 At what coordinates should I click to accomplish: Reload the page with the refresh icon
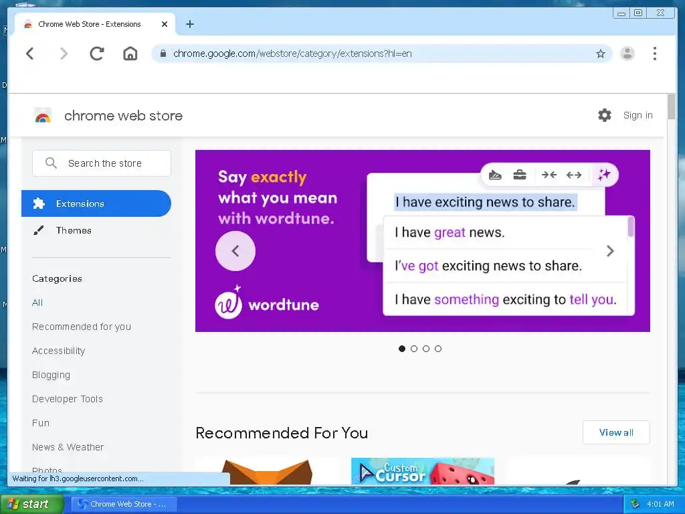point(97,54)
